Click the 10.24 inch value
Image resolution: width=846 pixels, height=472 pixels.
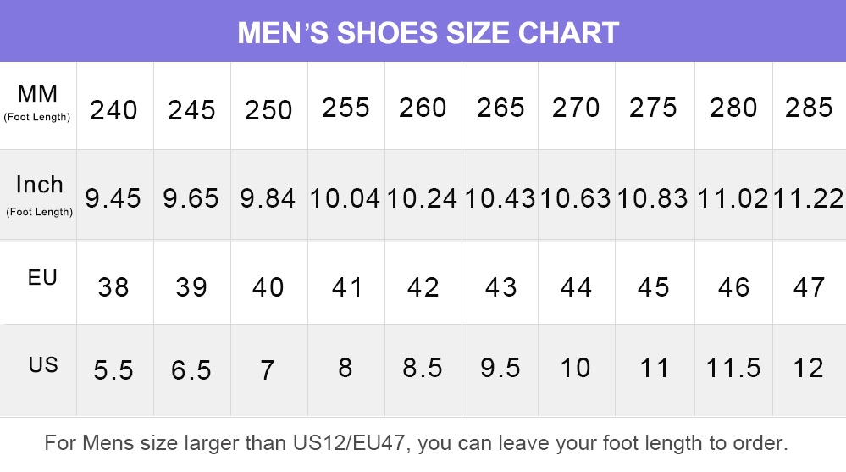[x=423, y=198]
